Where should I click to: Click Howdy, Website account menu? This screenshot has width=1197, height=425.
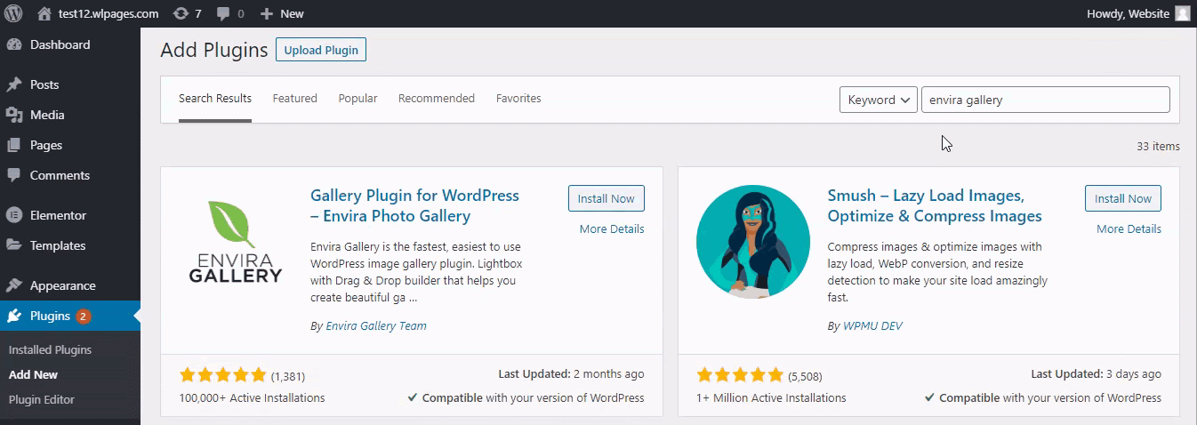point(1137,13)
